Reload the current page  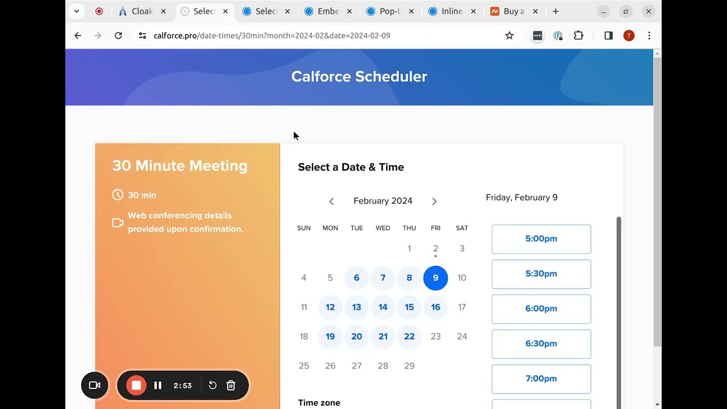tap(118, 35)
